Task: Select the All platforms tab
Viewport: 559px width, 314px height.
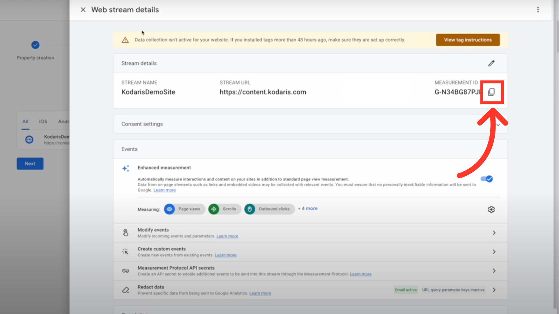Action: pos(25,122)
